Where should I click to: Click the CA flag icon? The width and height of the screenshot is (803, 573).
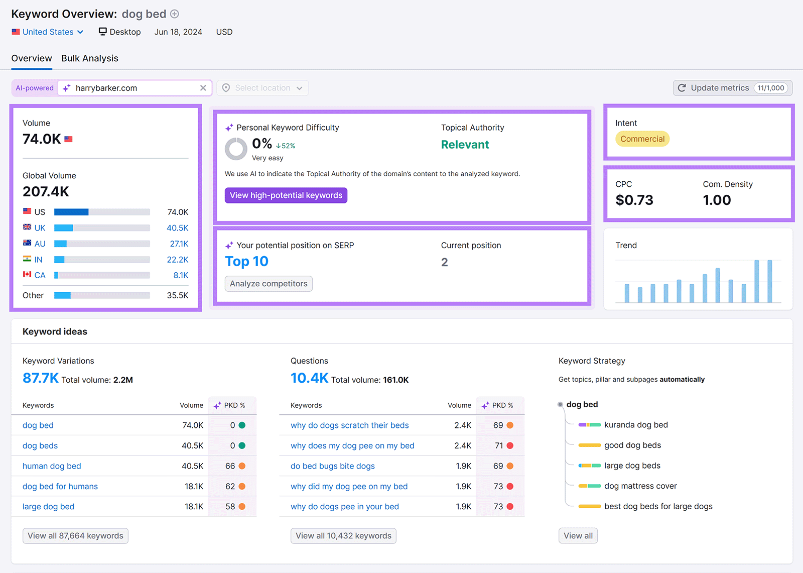[27, 275]
